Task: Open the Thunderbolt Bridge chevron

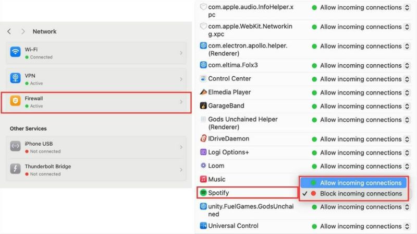Action: click(181, 170)
